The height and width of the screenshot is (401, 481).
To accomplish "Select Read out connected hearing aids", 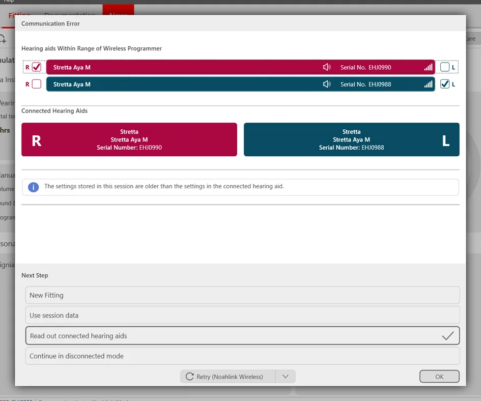I will (242, 336).
